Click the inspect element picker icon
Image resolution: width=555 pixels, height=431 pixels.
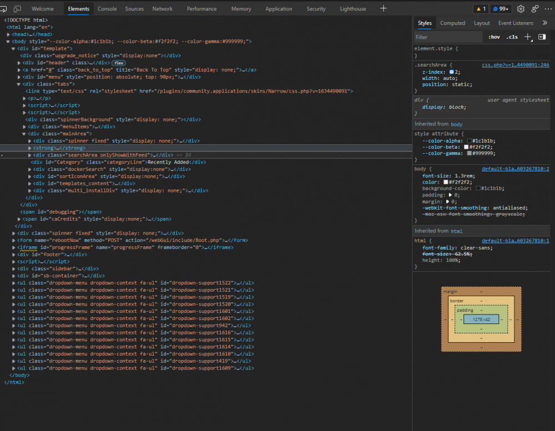(x=3, y=9)
